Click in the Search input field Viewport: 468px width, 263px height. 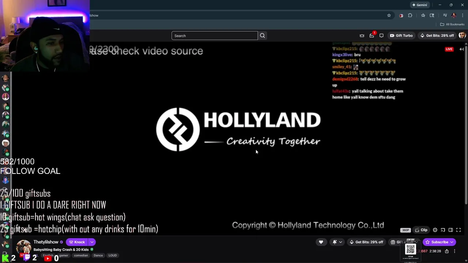[x=215, y=35]
